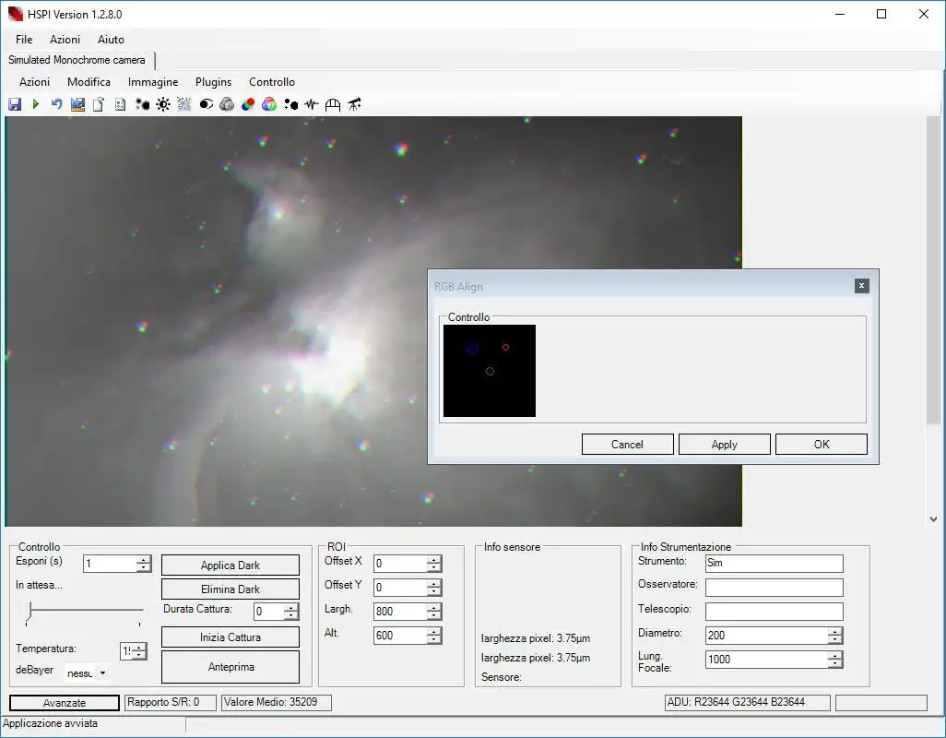
Task: Decrease the Largh. width value with down arrow
Action: (434, 615)
